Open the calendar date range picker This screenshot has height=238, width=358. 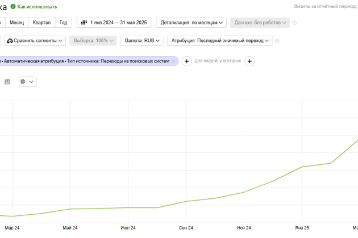point(113,23)
